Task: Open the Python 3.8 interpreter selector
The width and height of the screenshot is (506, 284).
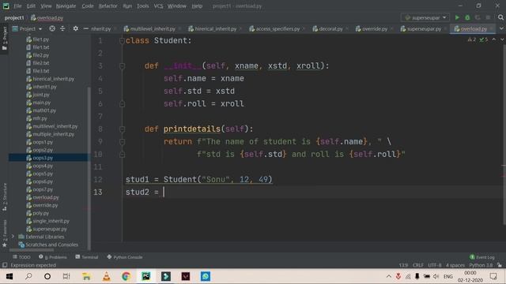Action: click(481, 265)
